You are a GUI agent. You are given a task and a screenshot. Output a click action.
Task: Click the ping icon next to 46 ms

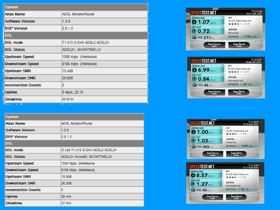click(x=195, y=85)
